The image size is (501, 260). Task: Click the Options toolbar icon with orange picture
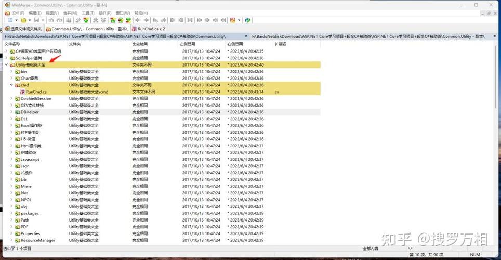tap(233, 20)
